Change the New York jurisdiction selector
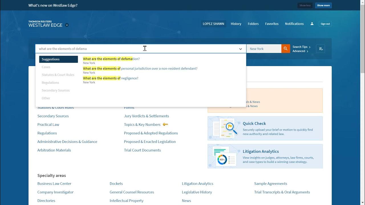Screen dimensions: 365x205 click(x=264, y=49)
